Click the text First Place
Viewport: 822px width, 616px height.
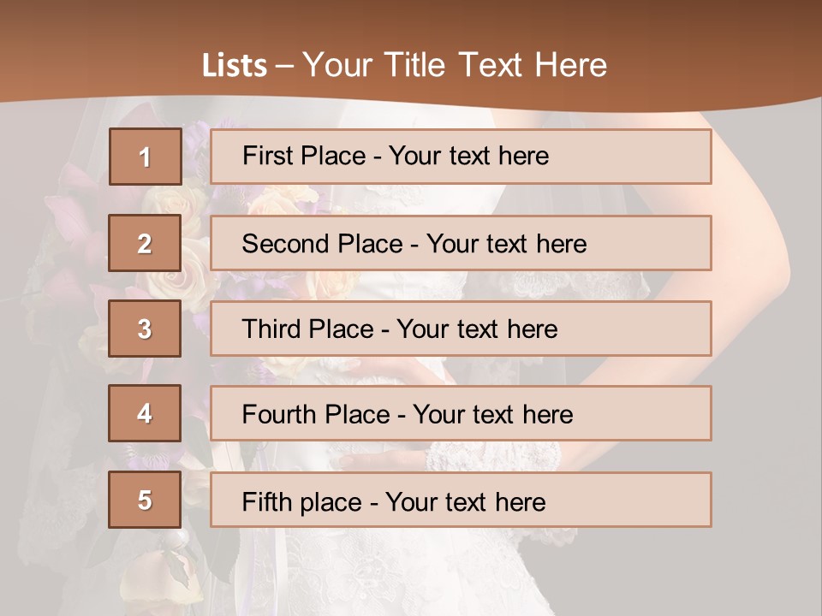pyautogui.click(x=304, y=156)
